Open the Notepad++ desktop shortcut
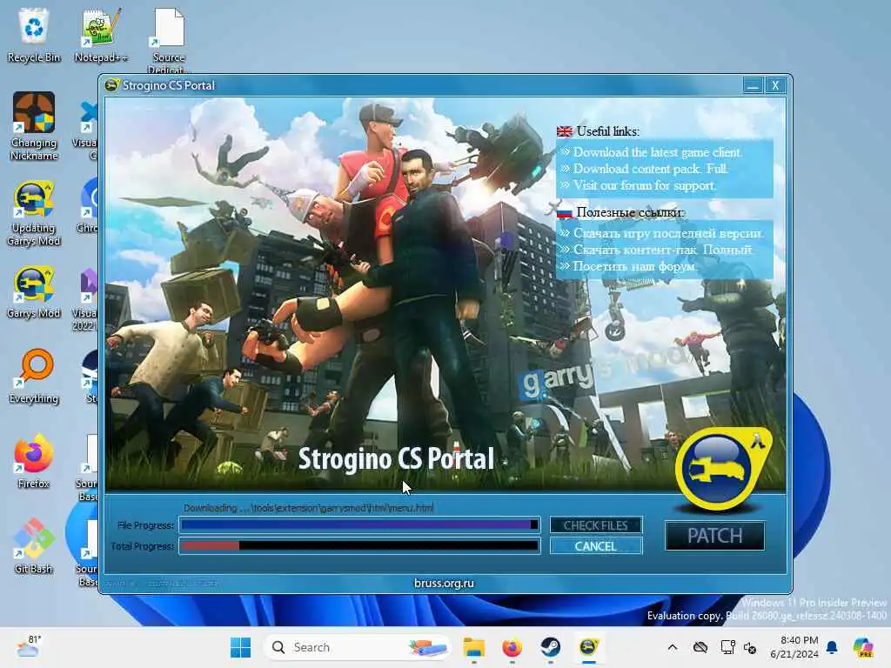The width and height of the screenshot is (891, 668). pyautogui.click(x=101, y=35)
